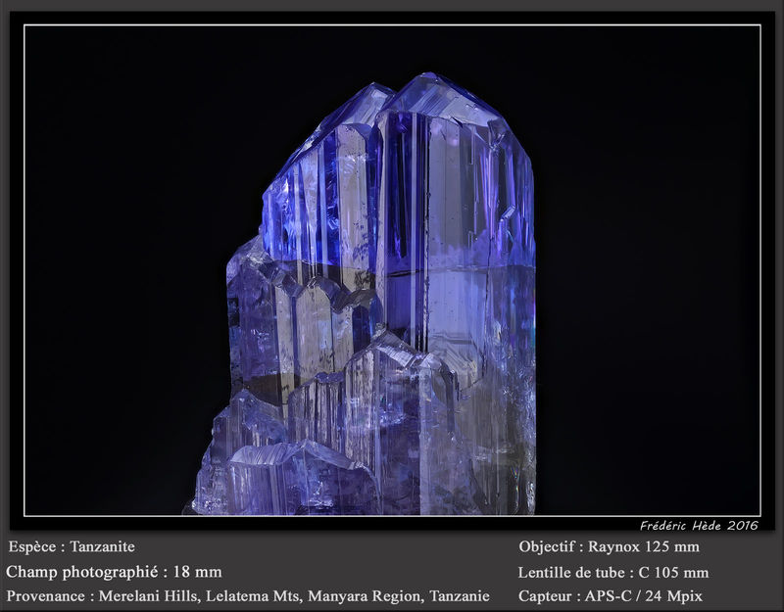The image size is (784, 612).
Task: Click the '24 Mpix' resolution text
Action: click(x=673, y=596)
